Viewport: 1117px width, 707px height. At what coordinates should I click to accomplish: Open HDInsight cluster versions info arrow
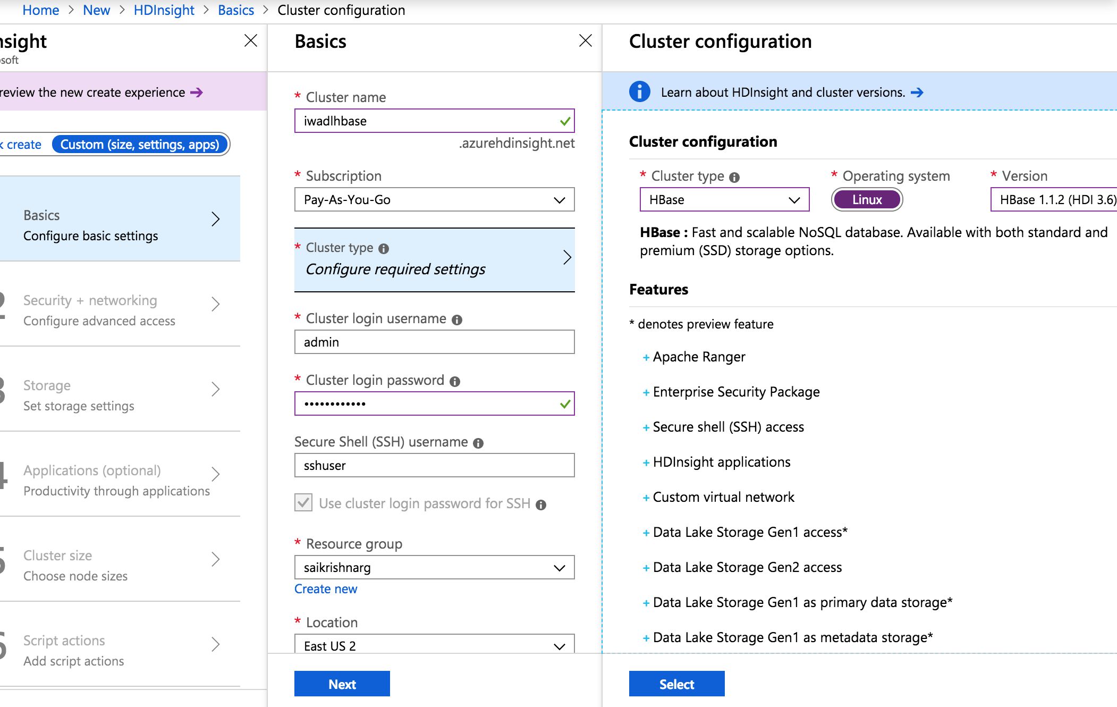click(917, 92)
